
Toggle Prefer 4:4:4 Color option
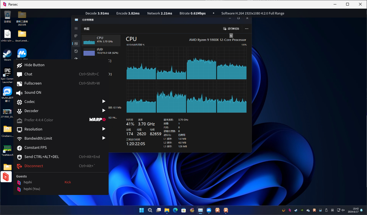point(61,120)
